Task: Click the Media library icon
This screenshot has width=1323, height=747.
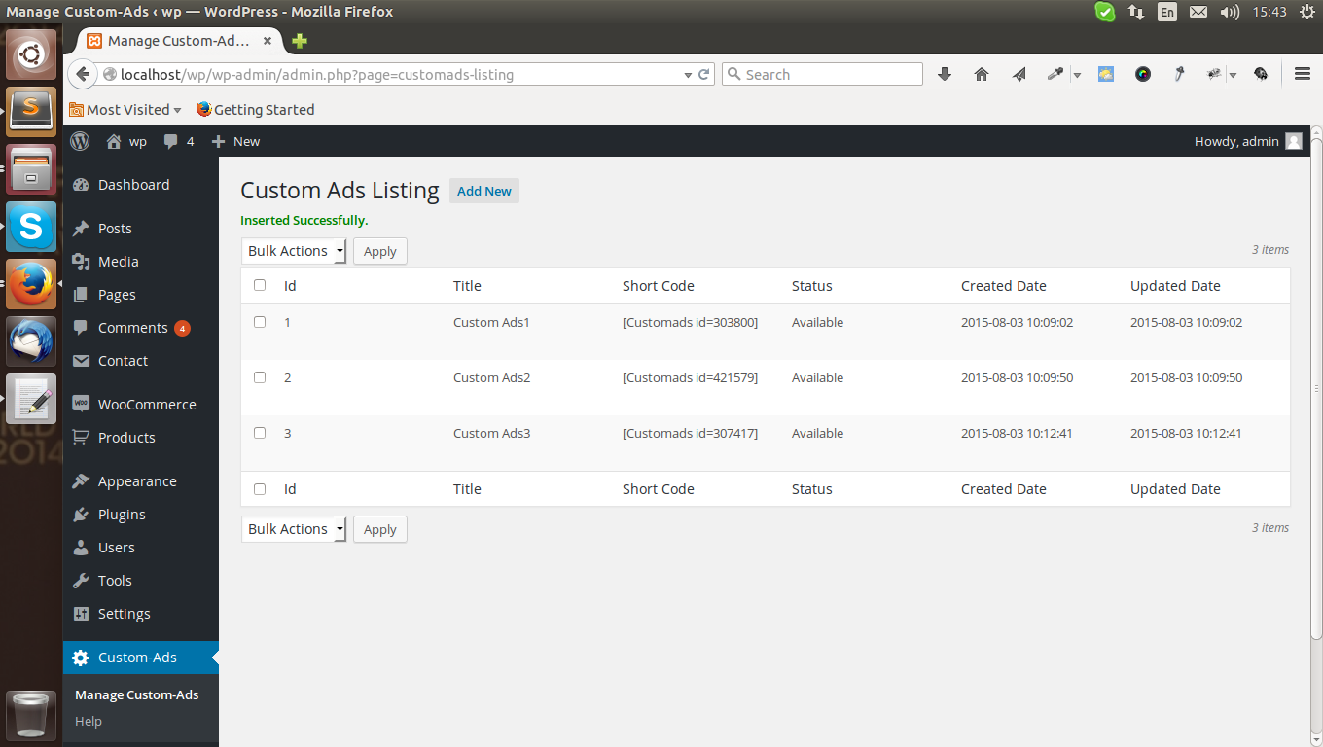Action: (81, 262)
